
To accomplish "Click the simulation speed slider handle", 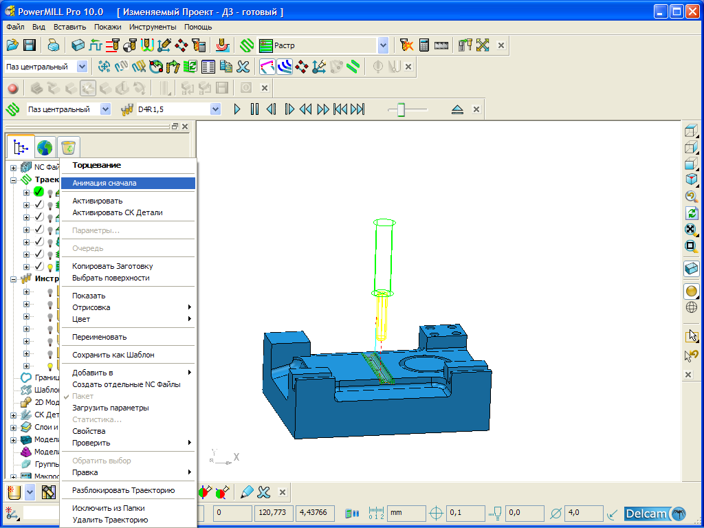I will (x=401, y=109).
